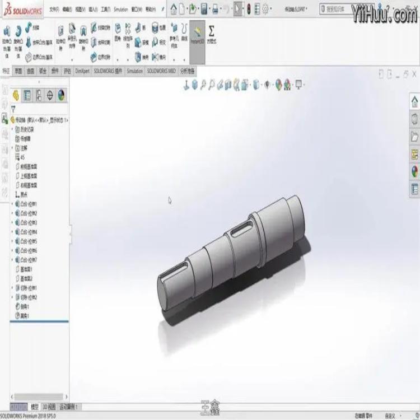Open the 插入(I) menu
Image resolution: width=420 pixels, height=420 pixels.
point(93,9)
